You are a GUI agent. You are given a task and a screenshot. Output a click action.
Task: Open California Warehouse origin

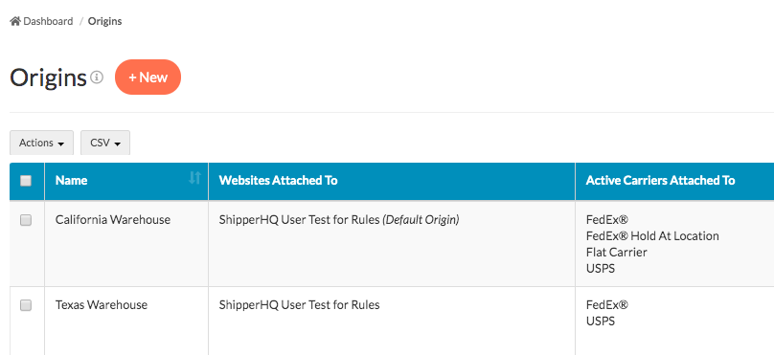pos(112,220)
